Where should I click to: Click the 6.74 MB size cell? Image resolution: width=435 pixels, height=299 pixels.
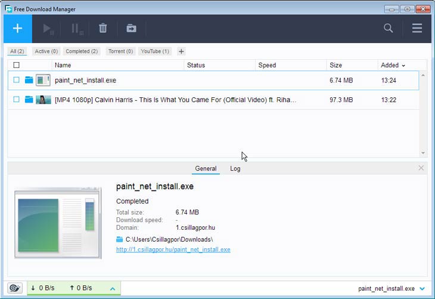click(x=341, y=81)
